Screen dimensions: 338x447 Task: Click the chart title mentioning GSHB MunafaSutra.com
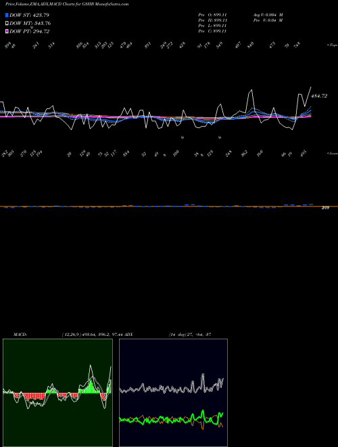(67, 4)
